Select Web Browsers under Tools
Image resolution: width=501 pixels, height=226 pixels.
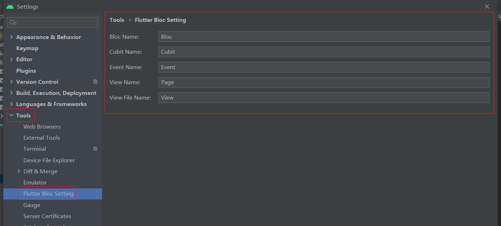click(x=42, y=126)
